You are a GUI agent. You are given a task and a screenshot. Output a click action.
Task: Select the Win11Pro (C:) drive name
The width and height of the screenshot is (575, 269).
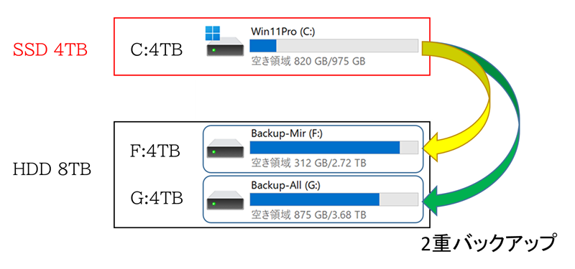click(283, 32)
